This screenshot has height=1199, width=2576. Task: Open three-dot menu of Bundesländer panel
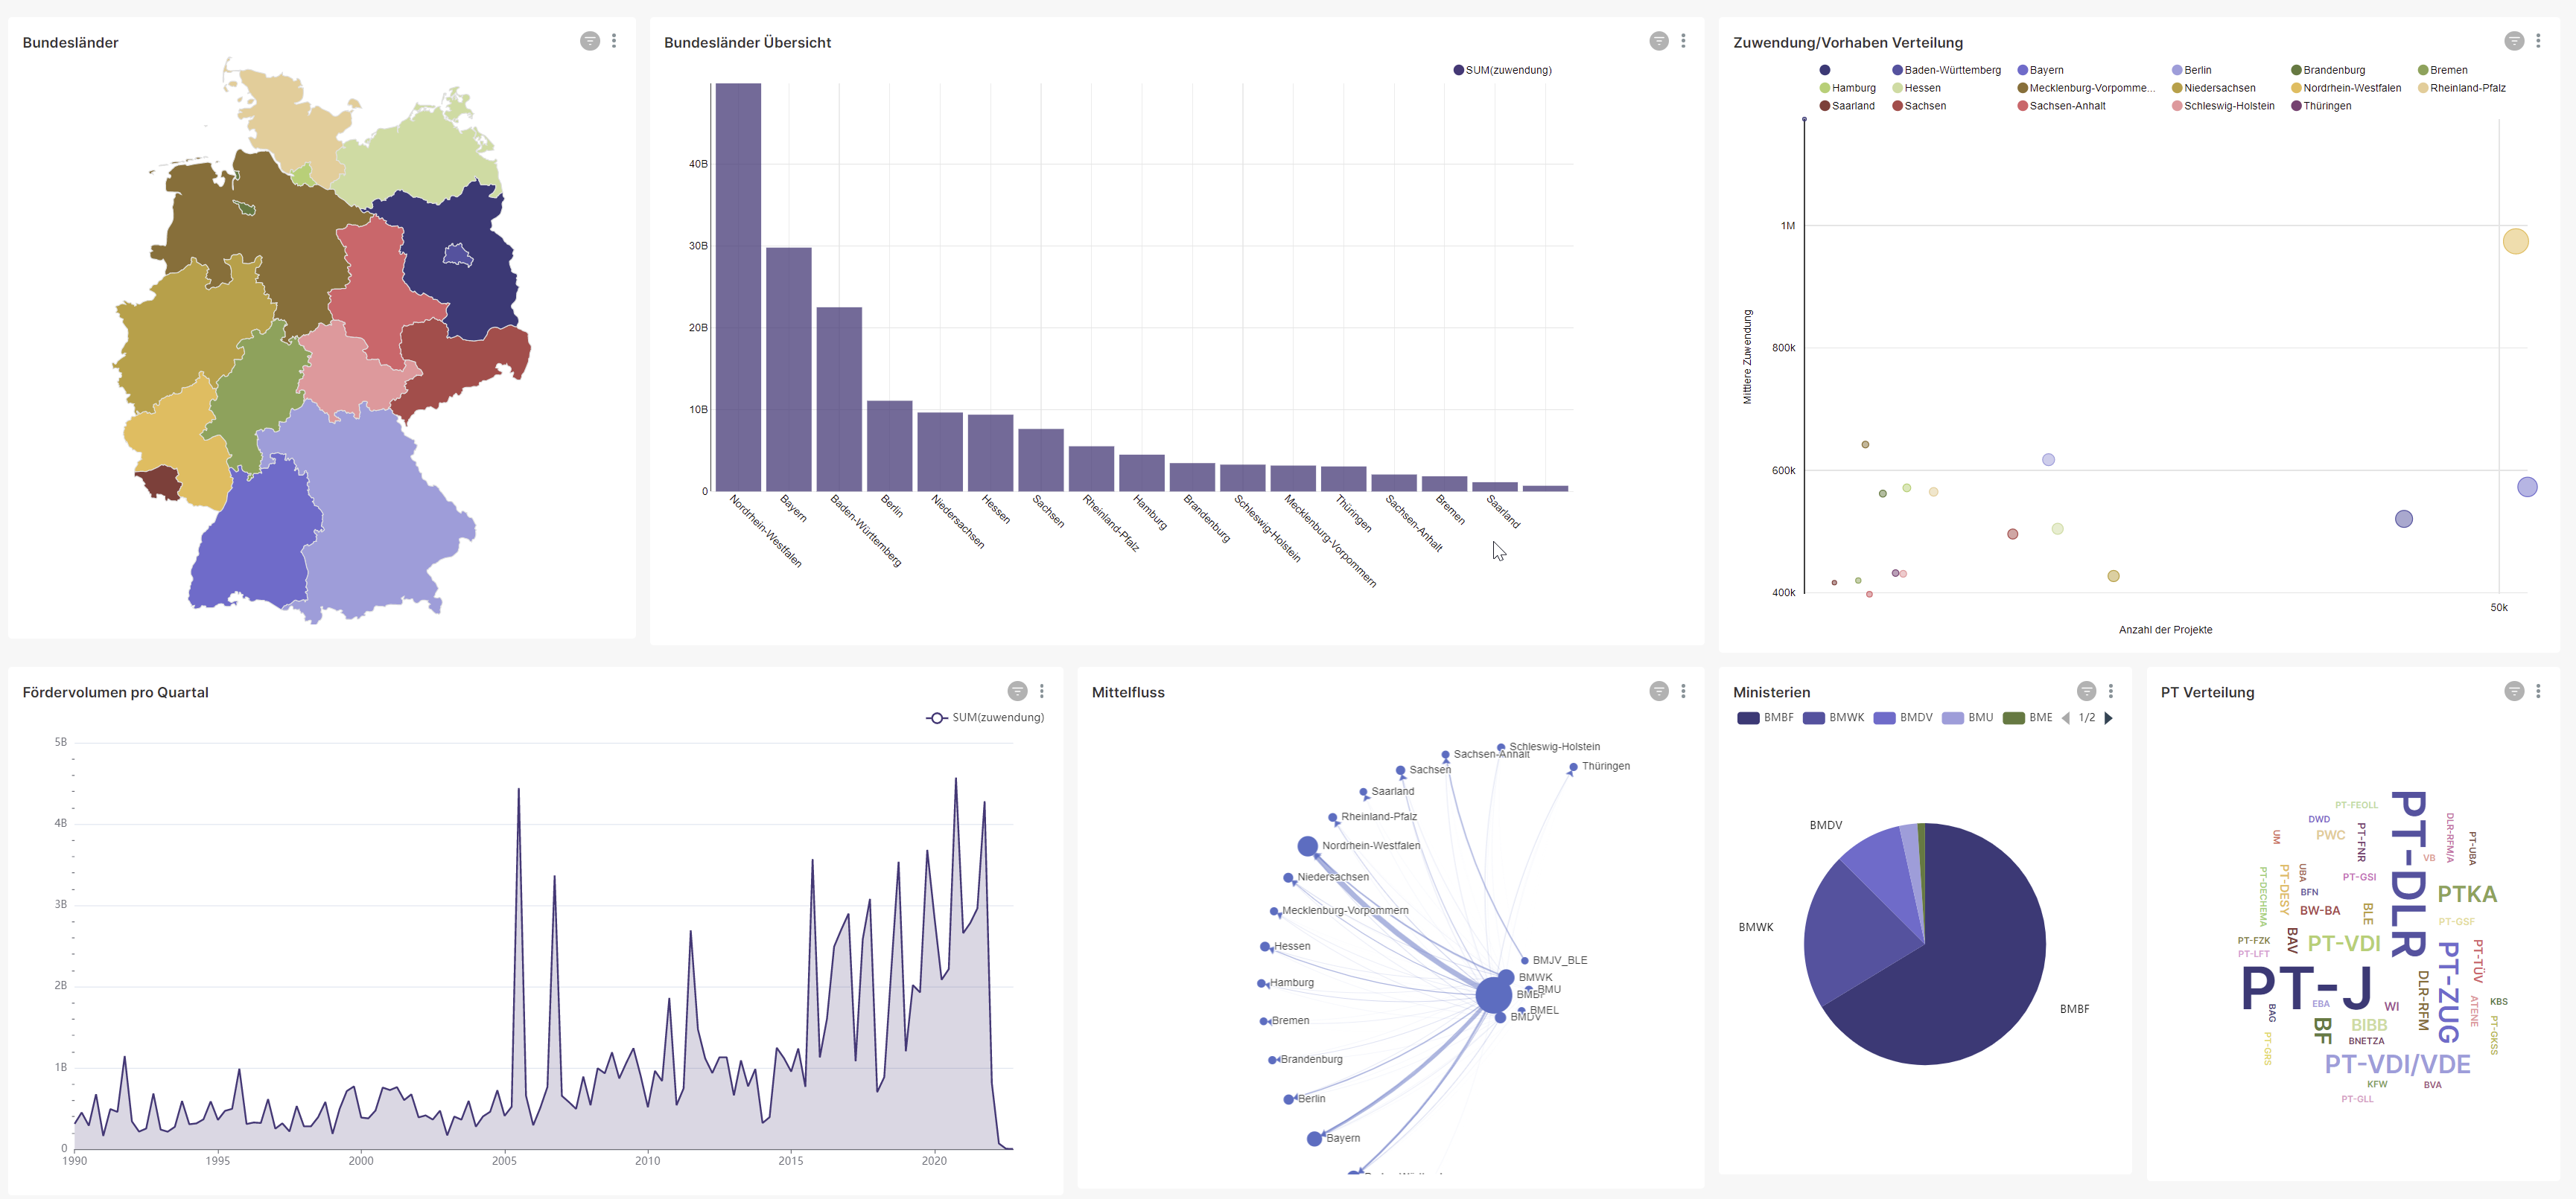click(x=614, y=41)
